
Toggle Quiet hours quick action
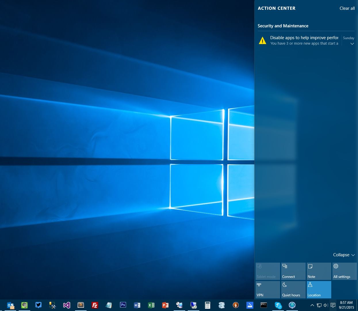tap(293, 289)
